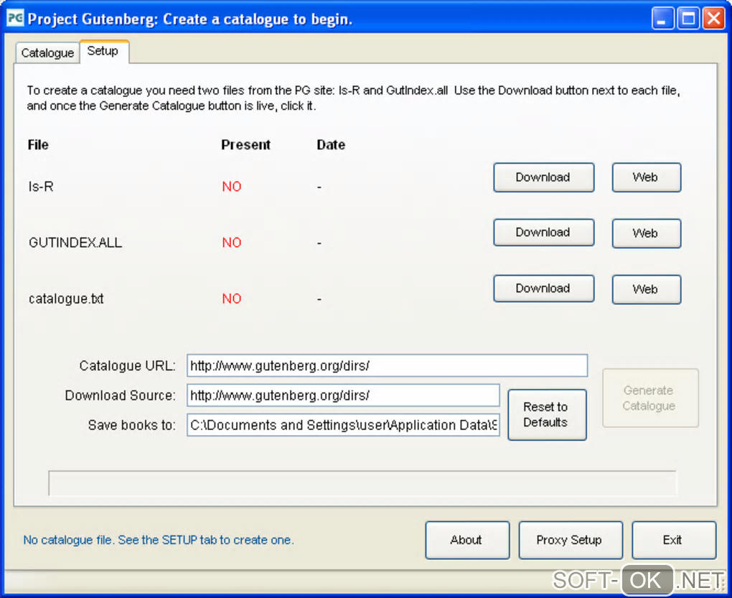Click the red NO next to GUTINDEX.ALL
Image resolution: width=732 pixels, height=598 pixels.
[232, 243]
